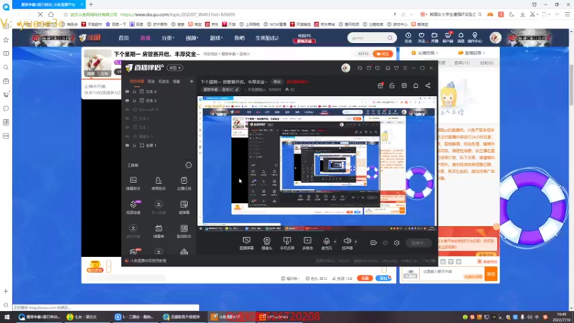Expand mode switch pill beside companion logo
Viewport: 574px width, 323px height.
174,67
